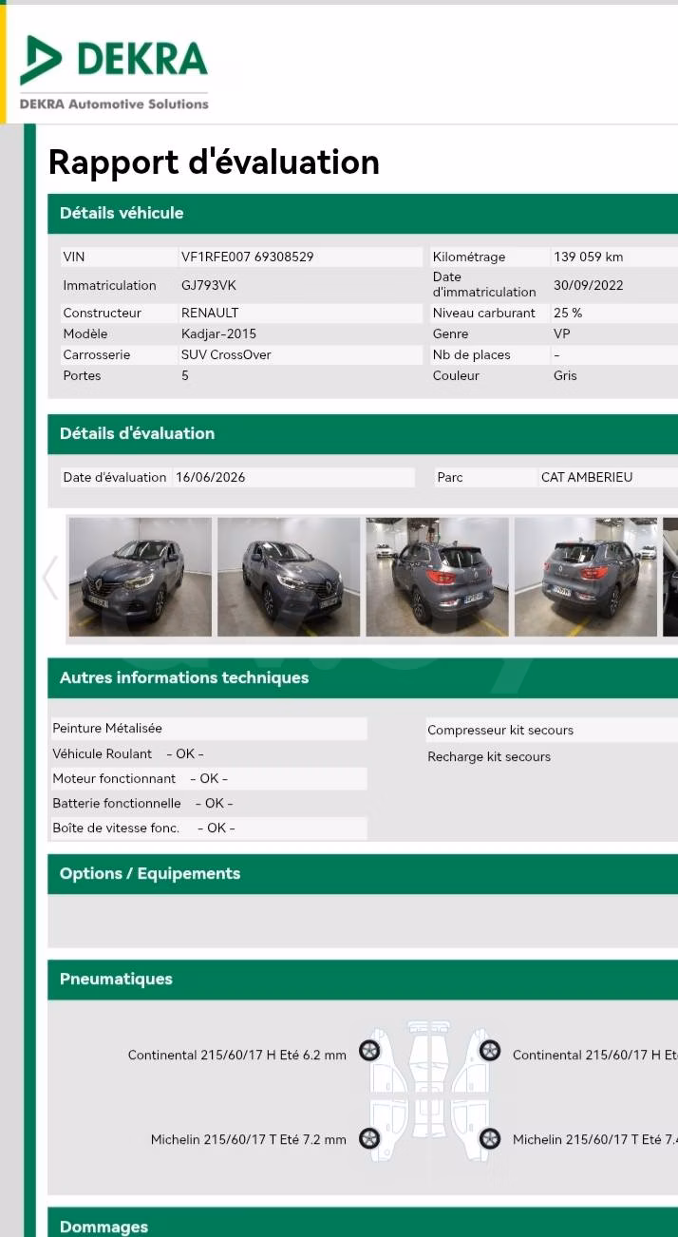The width and height of the screenshot is (678, 1237).
Task: Click the rear-right Michelin tire icon
Action: click(490, 1138)
